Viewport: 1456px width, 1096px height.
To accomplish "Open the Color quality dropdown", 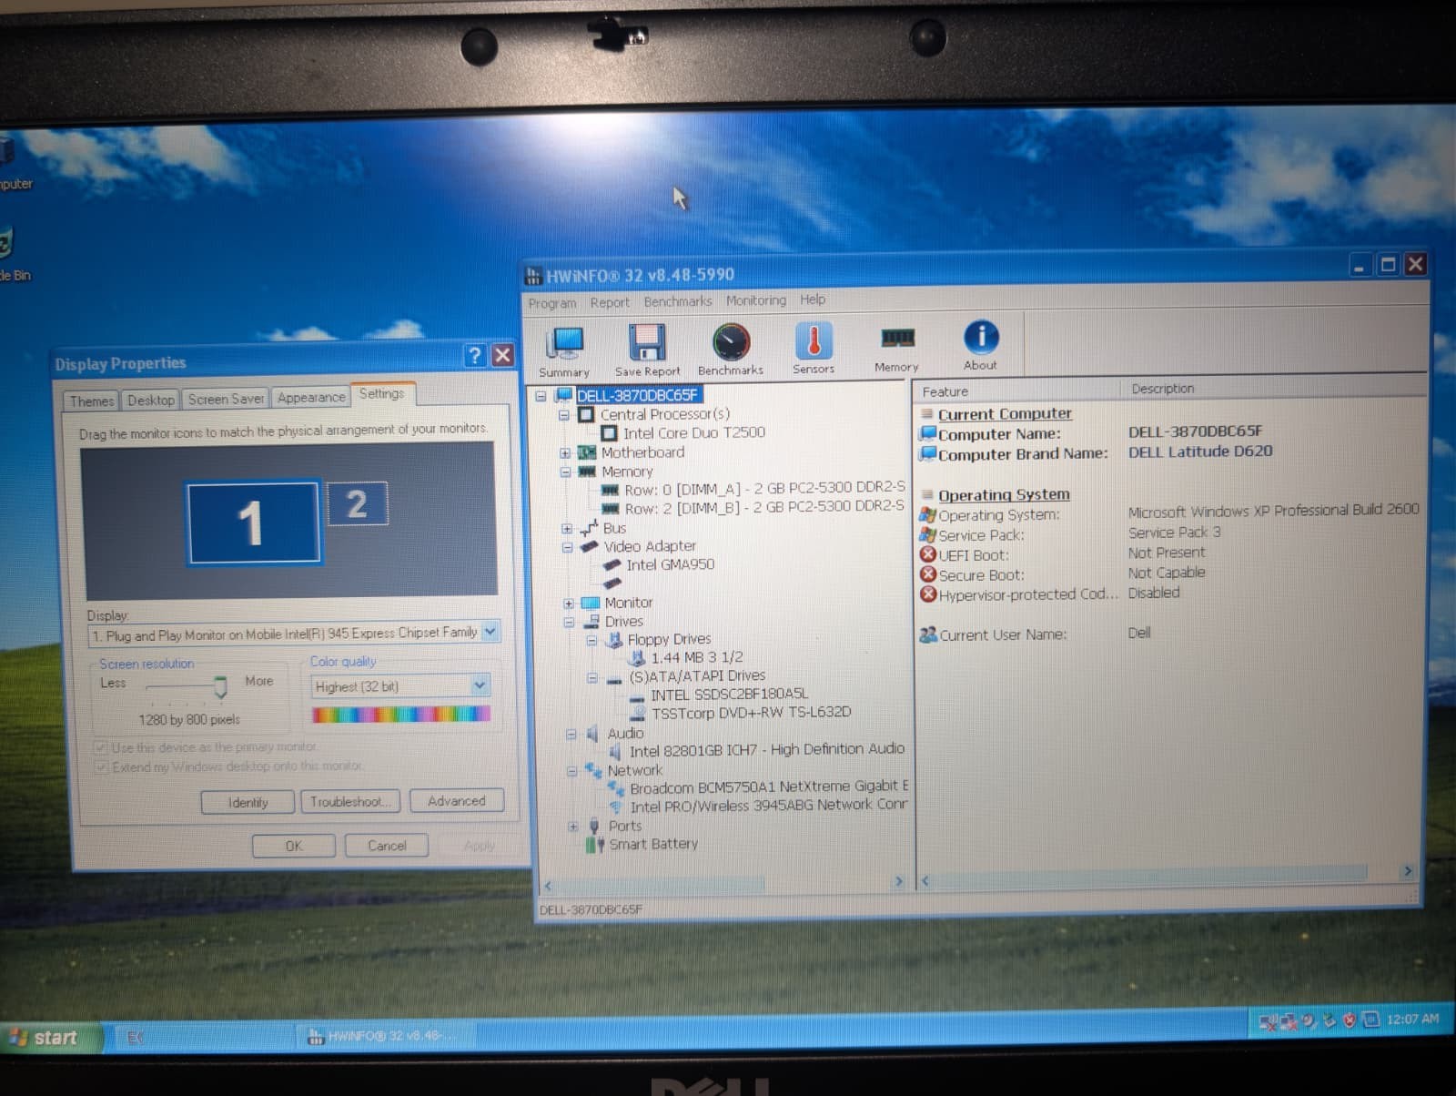I will [x=480, y=685].
